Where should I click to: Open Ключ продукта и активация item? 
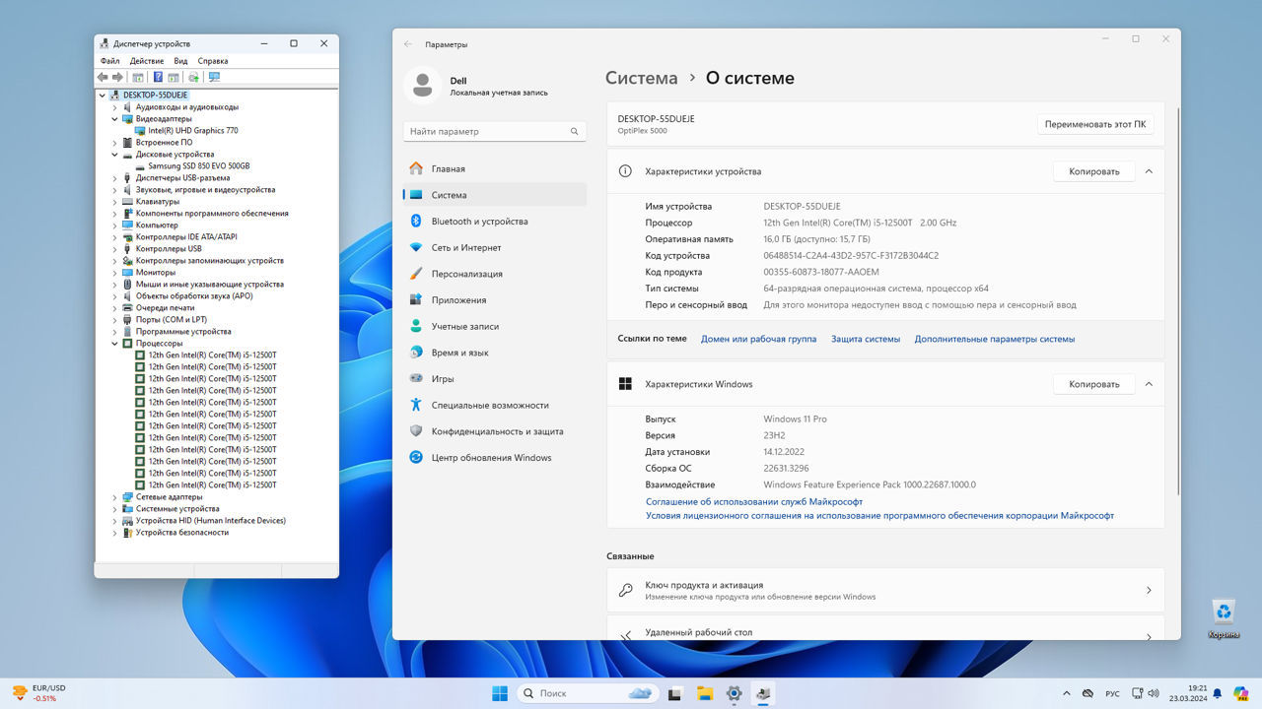[885, 590]
